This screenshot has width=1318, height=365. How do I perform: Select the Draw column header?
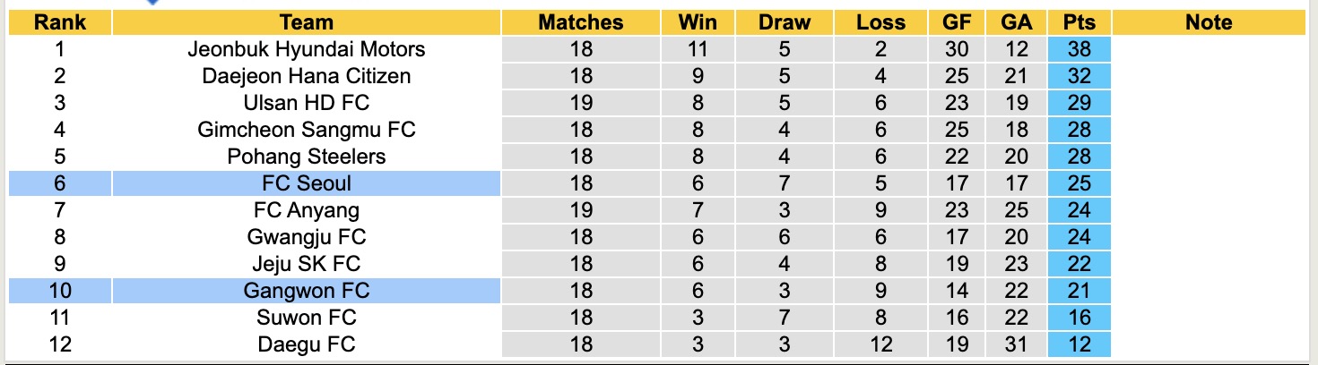784,22
